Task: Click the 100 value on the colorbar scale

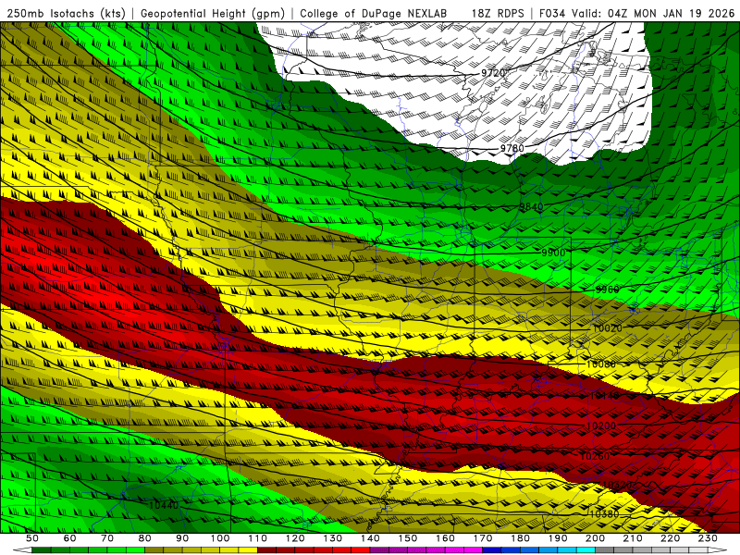Action: [220, 538]
